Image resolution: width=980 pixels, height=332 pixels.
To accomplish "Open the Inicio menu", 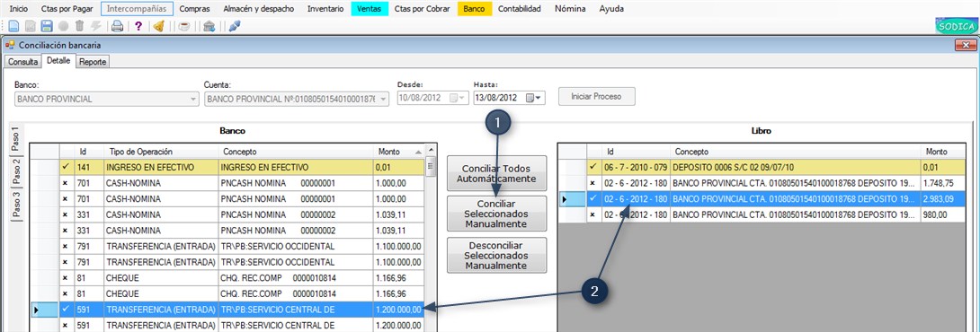I will pyautogui.click(x=19, y=9).
